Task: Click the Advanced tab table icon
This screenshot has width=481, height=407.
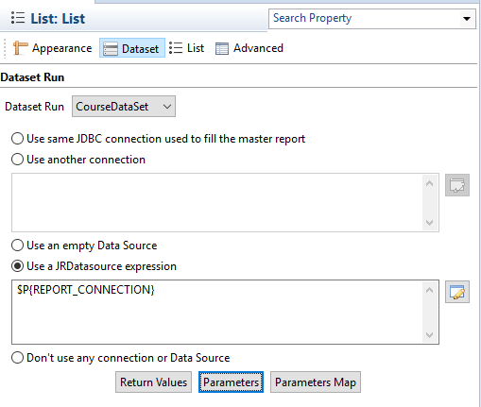Action: [x=222, y=48]
